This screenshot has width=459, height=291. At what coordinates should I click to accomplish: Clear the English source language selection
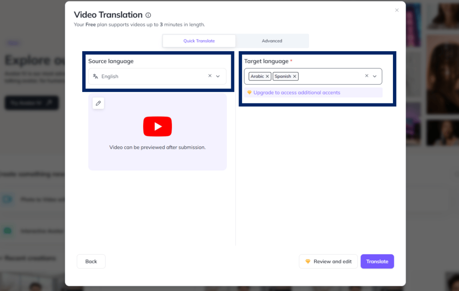coord(210,76)
